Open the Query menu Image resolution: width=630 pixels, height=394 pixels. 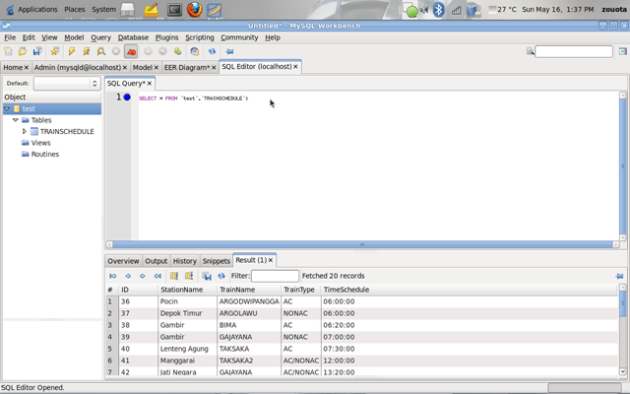pos(100,37)
